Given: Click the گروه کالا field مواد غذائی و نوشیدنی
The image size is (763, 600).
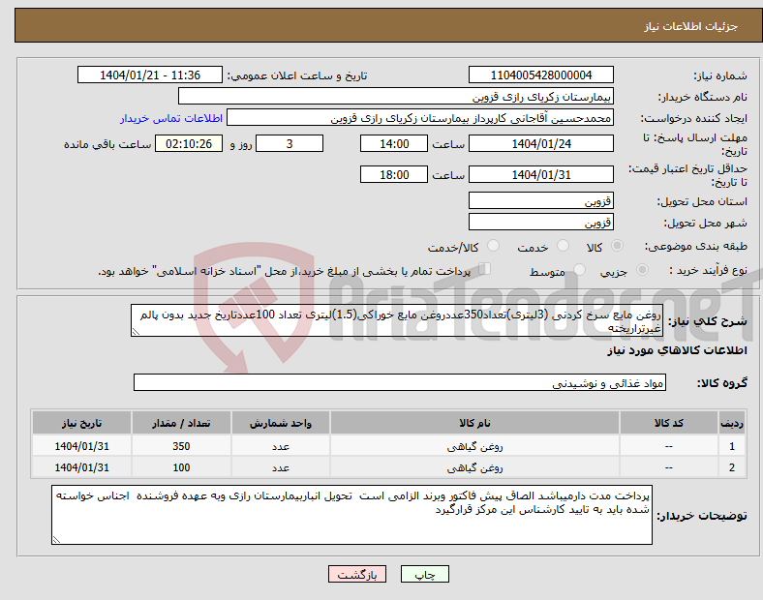Looking at the screenshot, I should [400, 382].
